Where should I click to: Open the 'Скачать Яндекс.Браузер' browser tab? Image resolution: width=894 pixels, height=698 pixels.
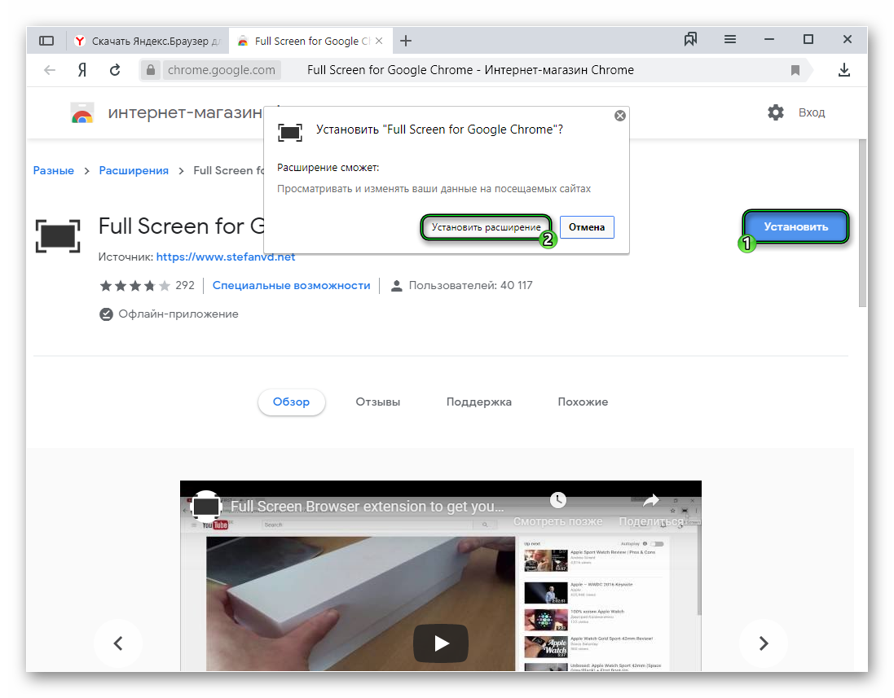click(x=147, y=41)
